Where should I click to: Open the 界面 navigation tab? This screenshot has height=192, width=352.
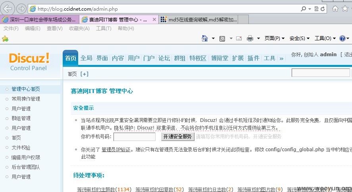click(x=102, y=58)
